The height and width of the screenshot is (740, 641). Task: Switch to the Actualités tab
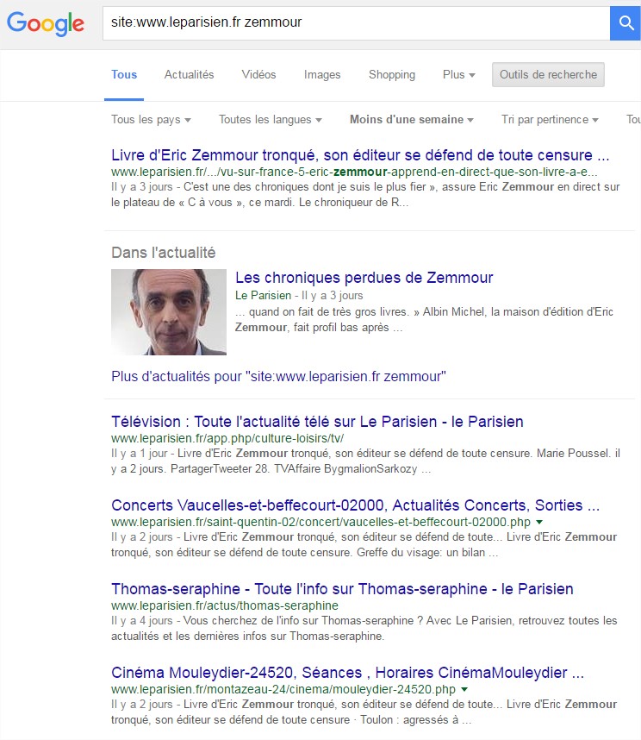coord(189,74)
